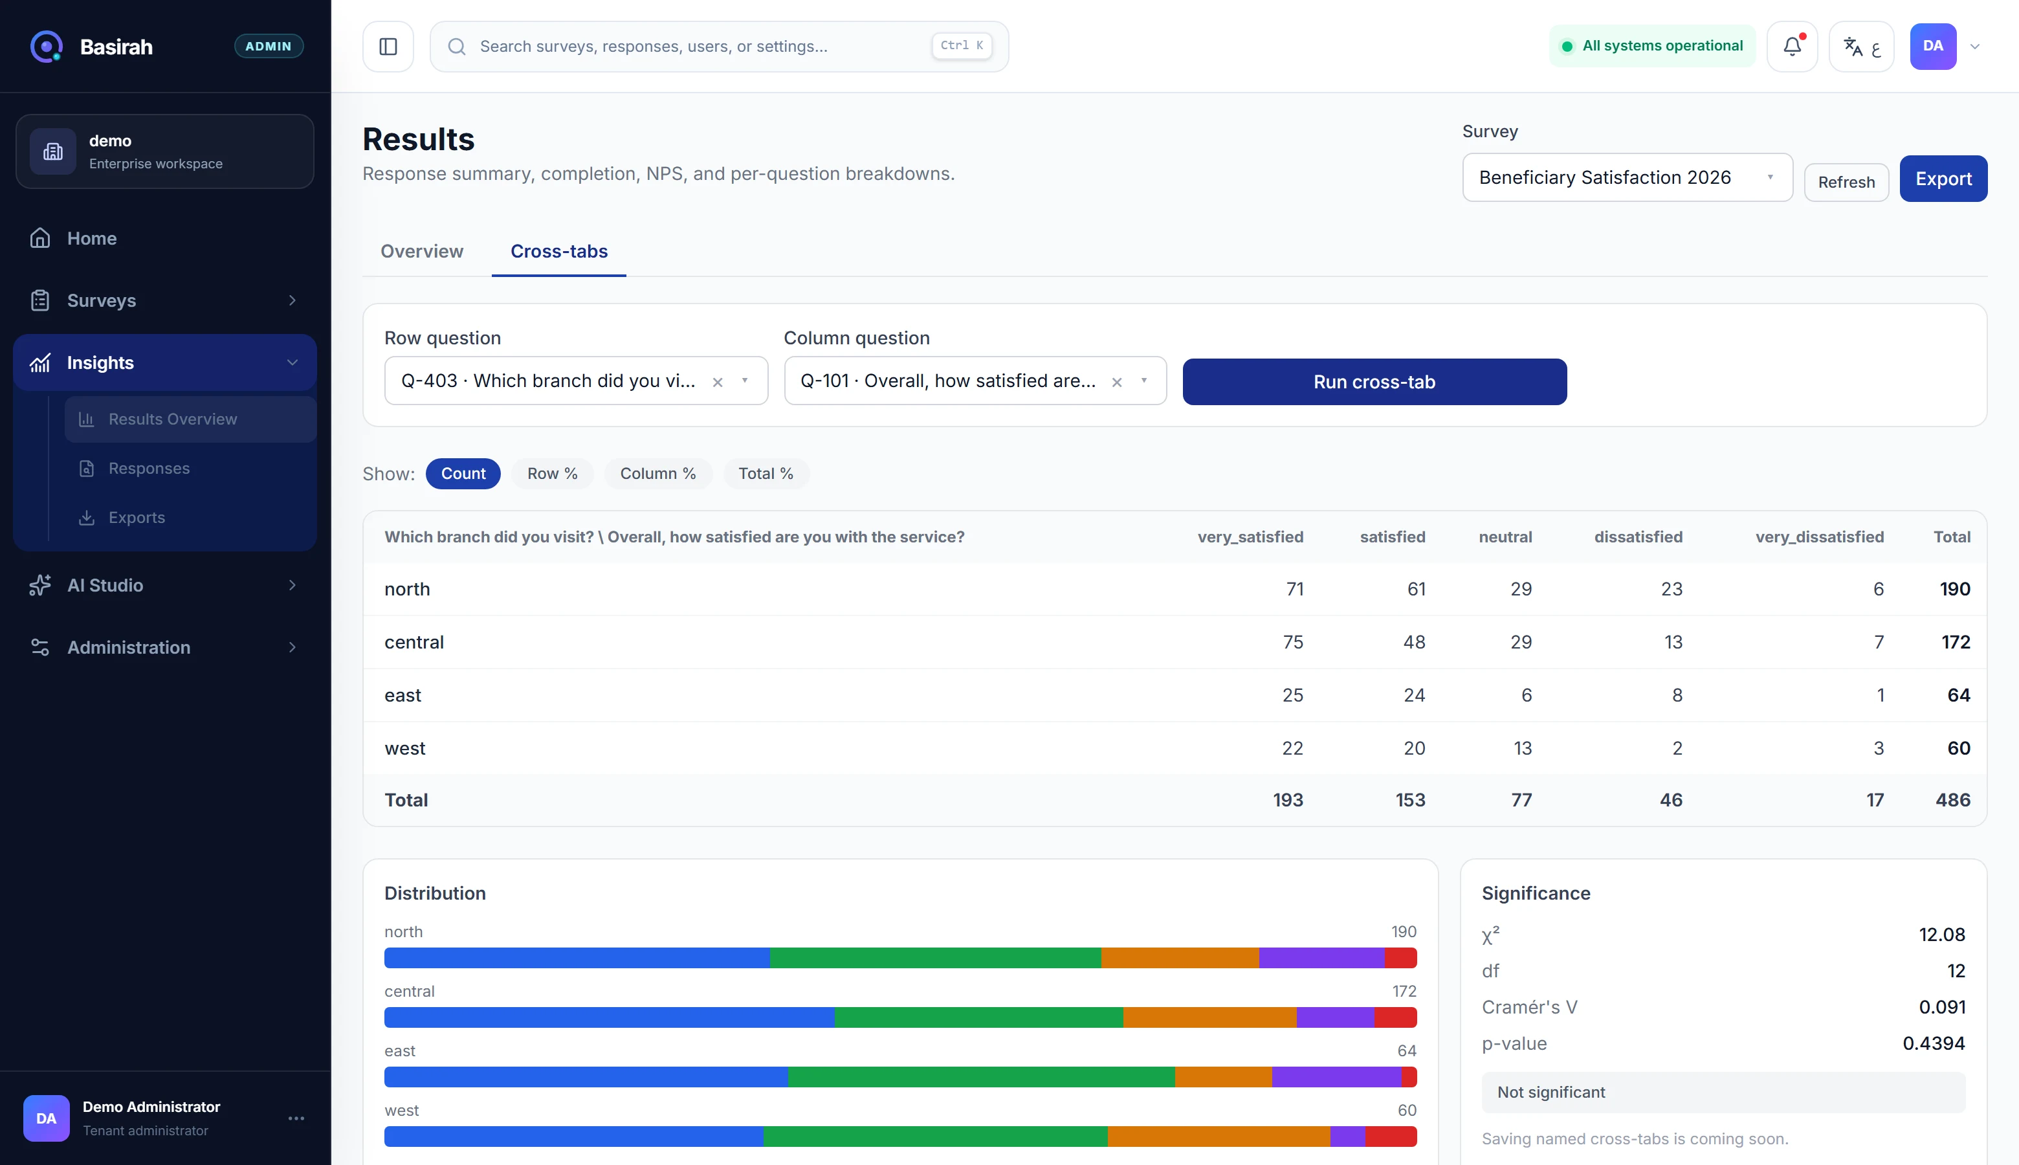Click the Basirah logo icon

coord(47,47)
